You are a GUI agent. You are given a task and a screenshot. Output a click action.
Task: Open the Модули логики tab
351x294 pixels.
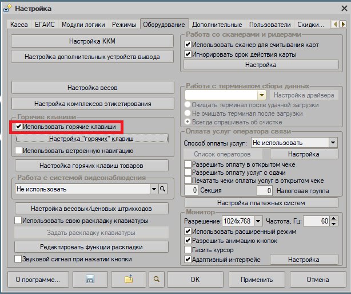(x=83, y=25)
